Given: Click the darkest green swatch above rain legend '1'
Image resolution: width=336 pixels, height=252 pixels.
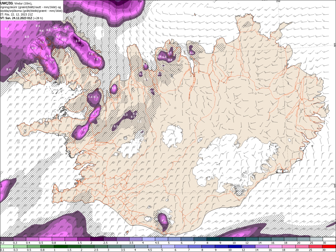Looking at the screenshot, I should coord(60,246).
